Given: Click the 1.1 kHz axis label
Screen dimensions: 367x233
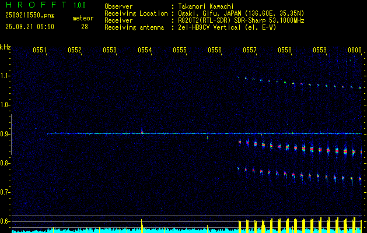Looking at the screenshot, I should [x=5, y=76].
